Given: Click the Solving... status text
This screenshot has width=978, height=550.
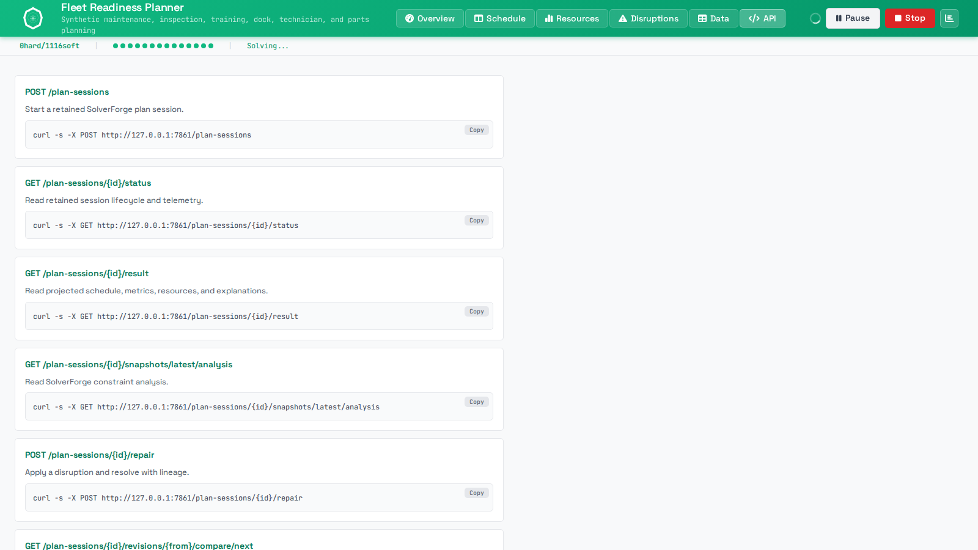Looking at the screenshot, I should 268,46.
